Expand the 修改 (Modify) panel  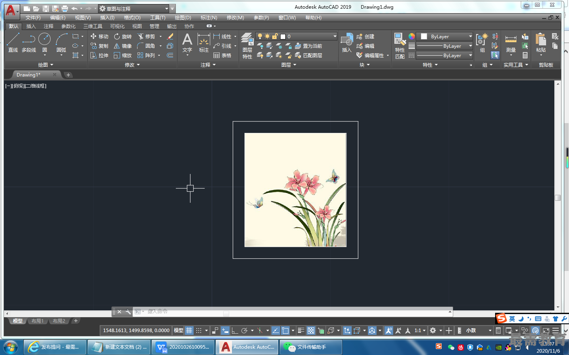pos(132,65)
